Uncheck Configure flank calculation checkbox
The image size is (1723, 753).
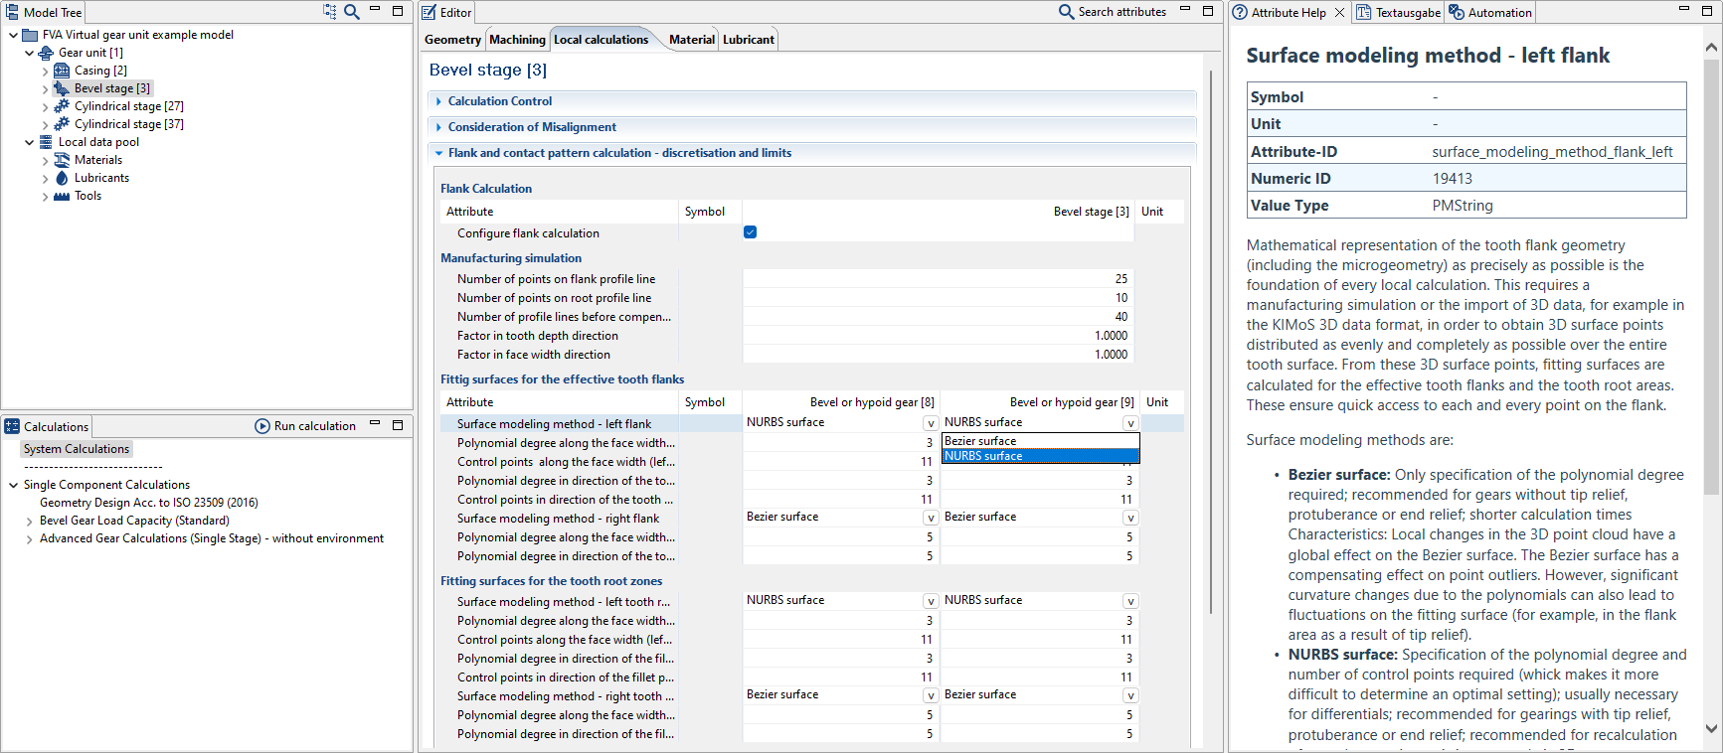750,232
